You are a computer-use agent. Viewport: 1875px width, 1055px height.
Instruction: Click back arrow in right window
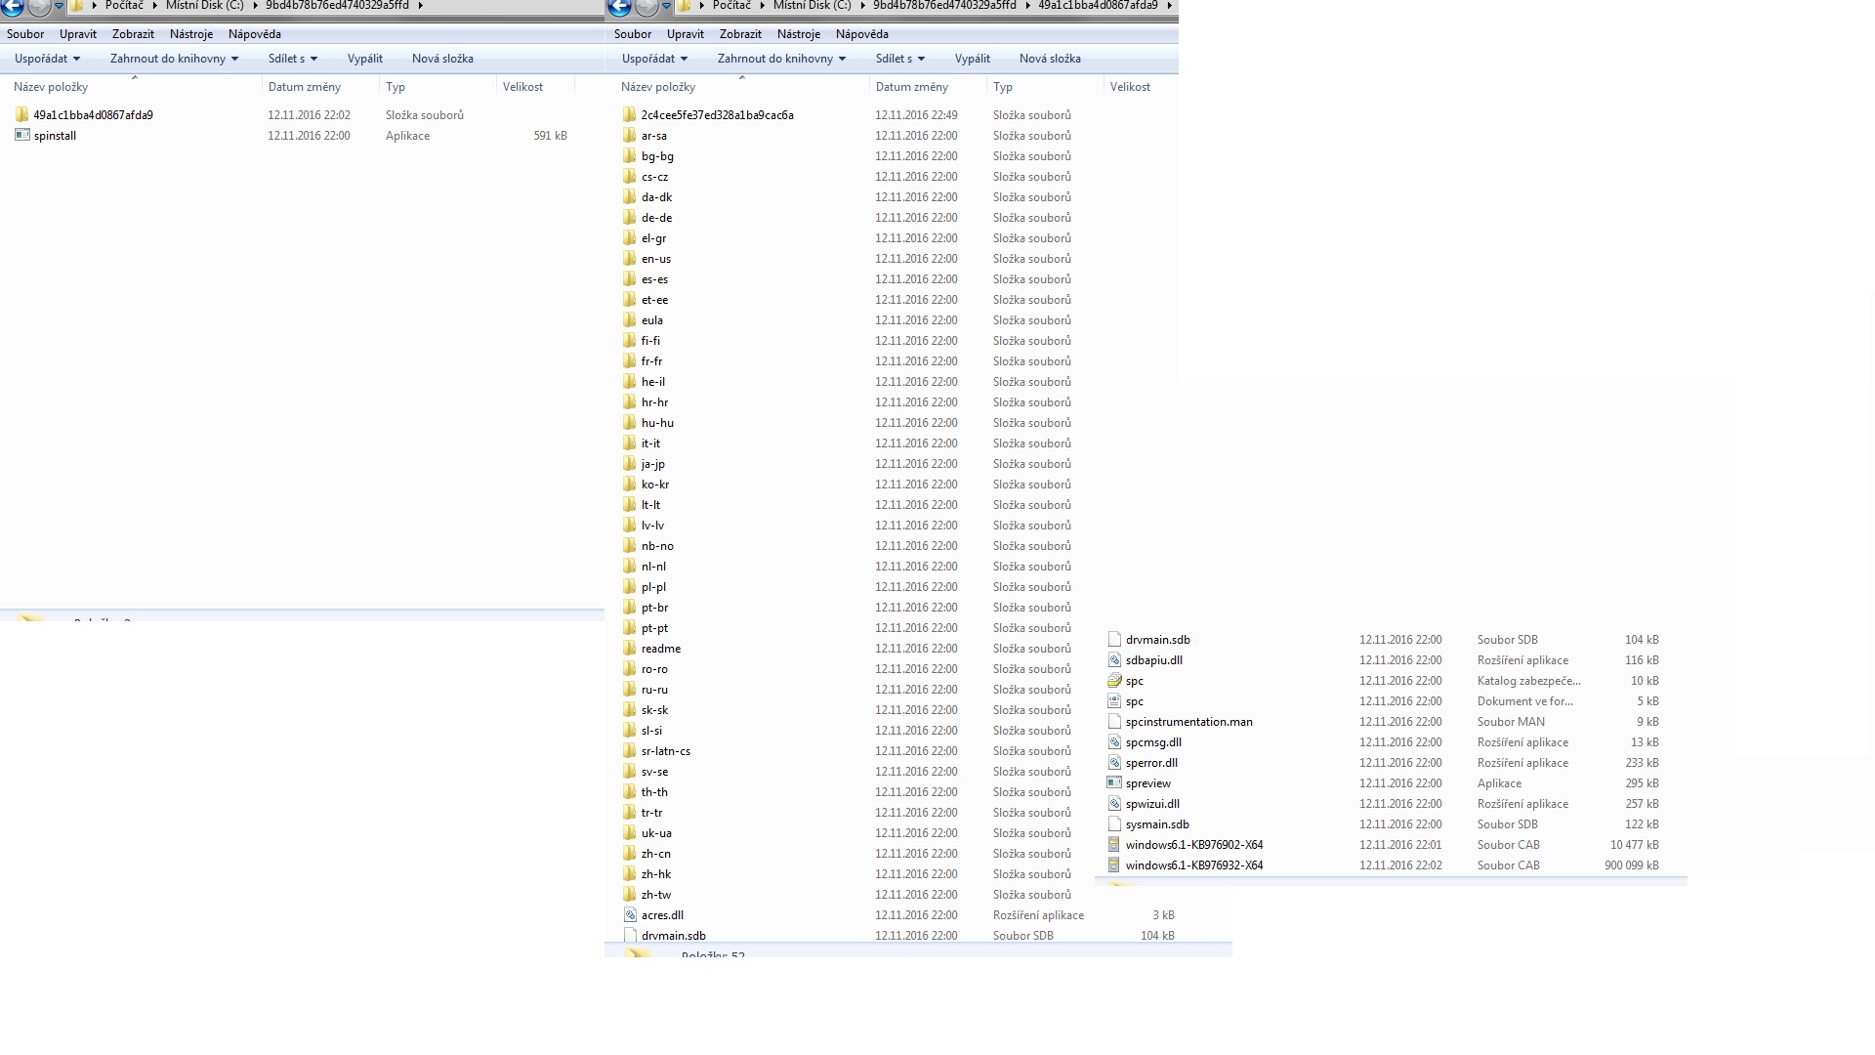(619, 8)
